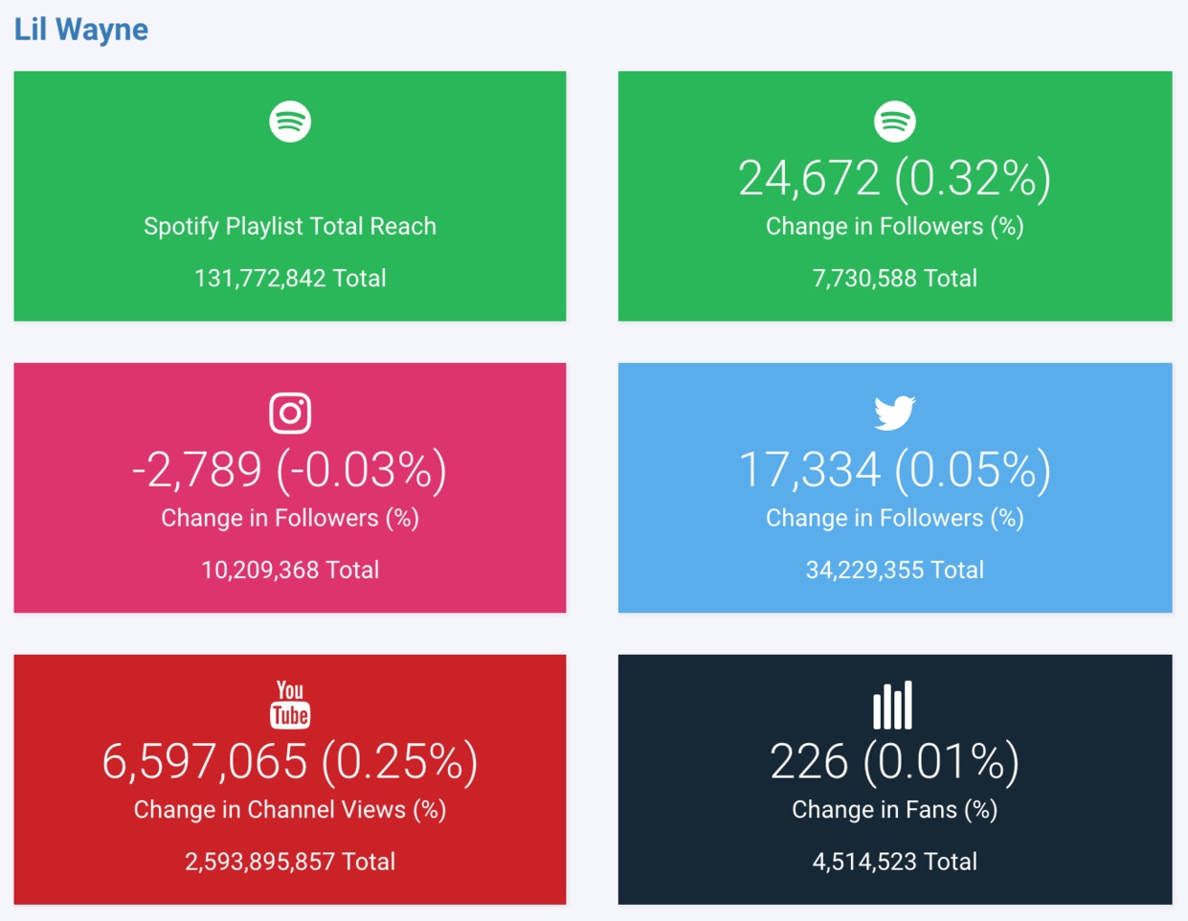The height and width of the screenshot is (921, 1188).
Task: Select the '131,772,842 Total' value
Action: (x=290, y=279)
